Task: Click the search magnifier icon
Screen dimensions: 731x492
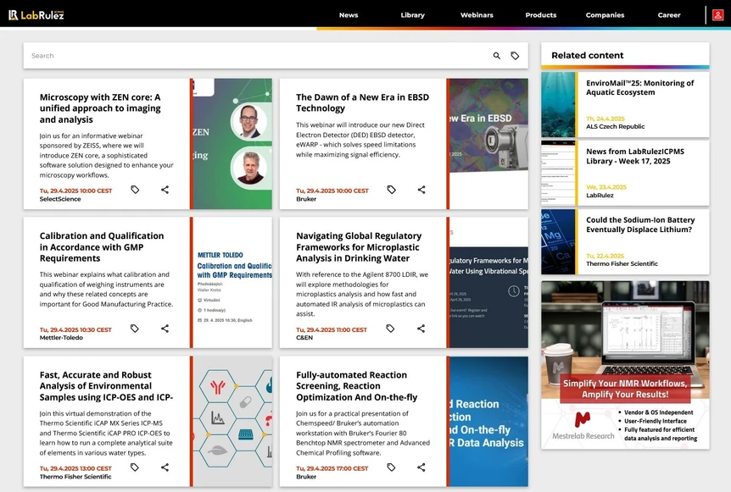Action: point(496,56)
